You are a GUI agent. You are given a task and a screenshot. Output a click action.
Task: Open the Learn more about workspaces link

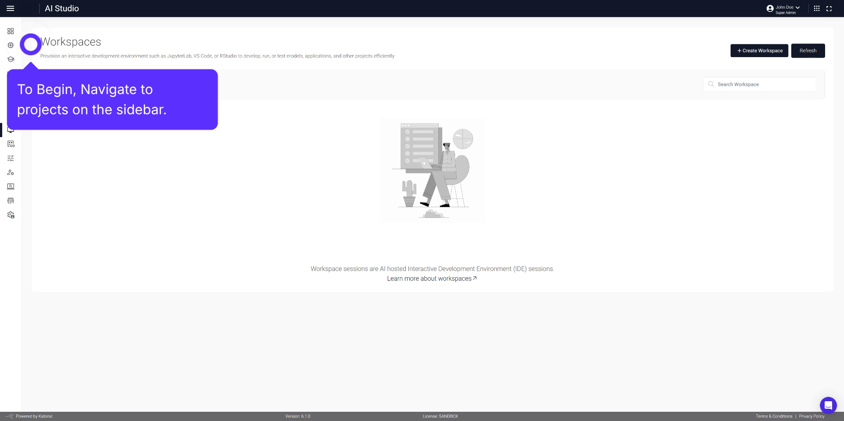(x=432, y=278)
